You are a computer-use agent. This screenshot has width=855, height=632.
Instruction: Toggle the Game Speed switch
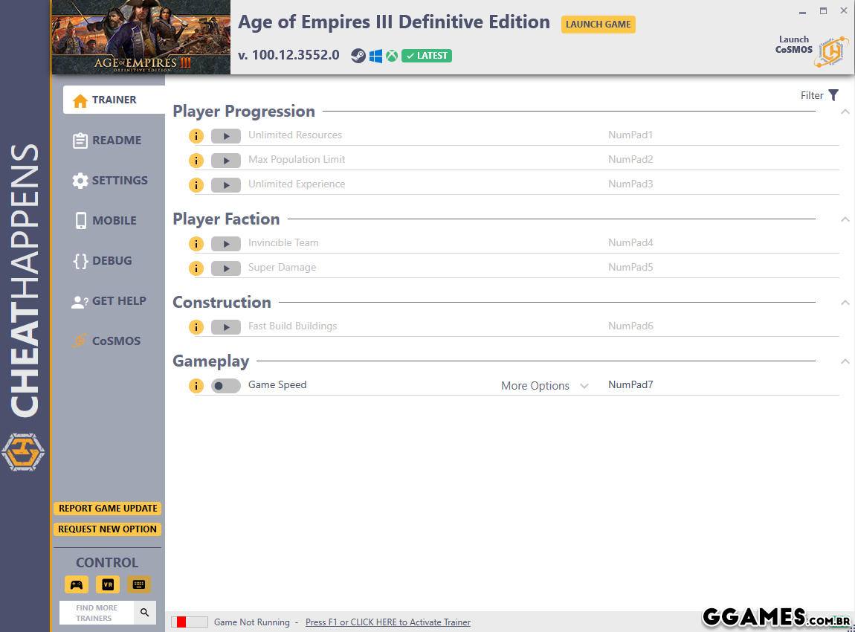click(225, 386)
